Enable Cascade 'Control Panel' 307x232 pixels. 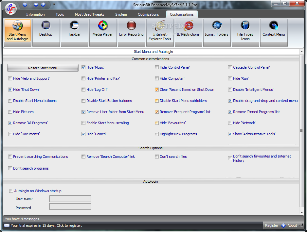(x=230, y=67)
